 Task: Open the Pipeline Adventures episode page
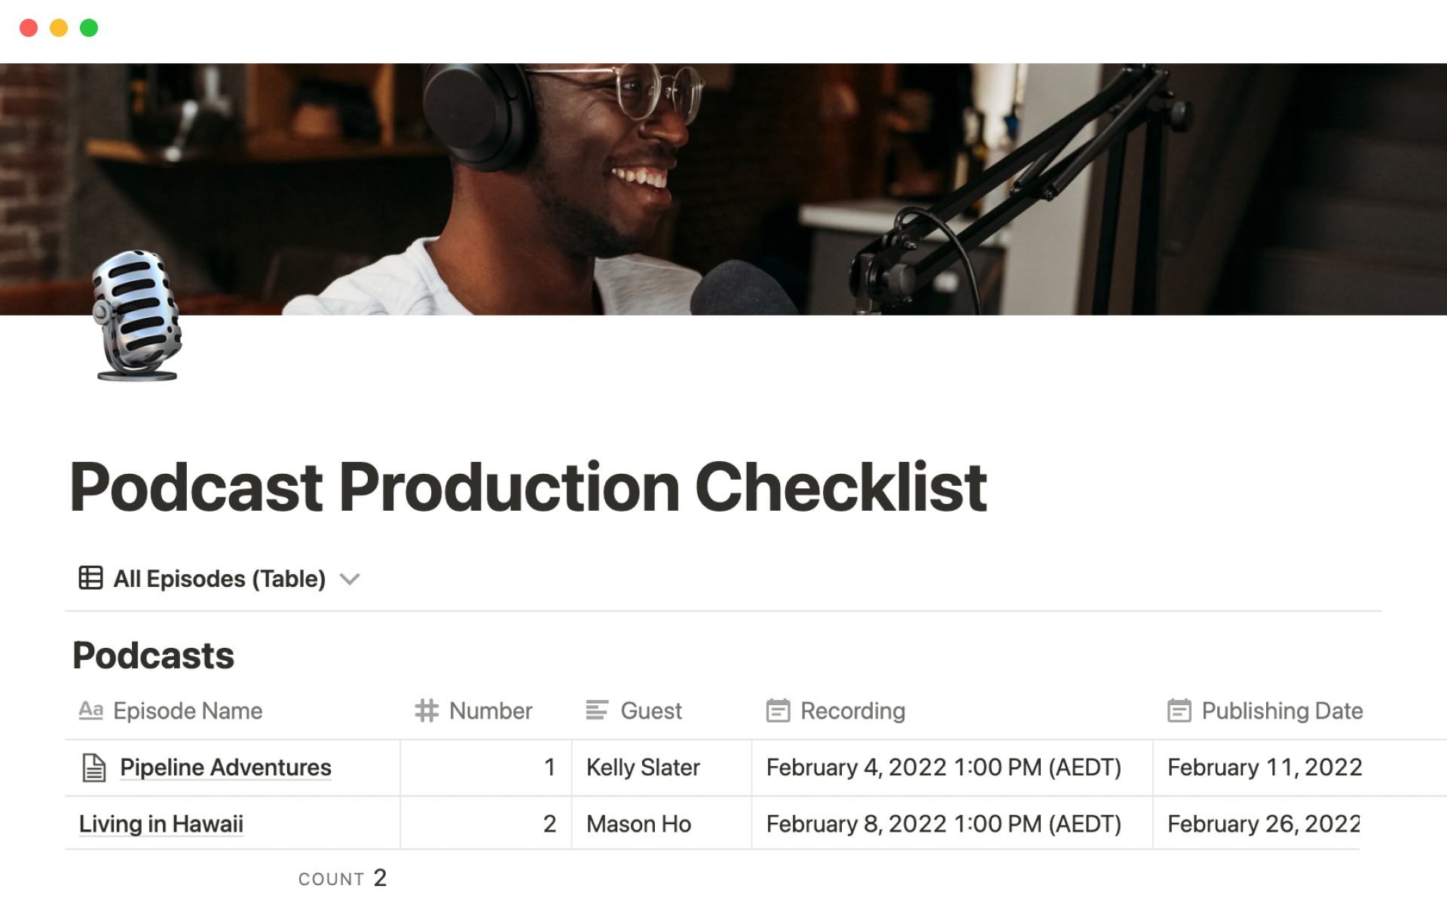[x=225, y=767]
